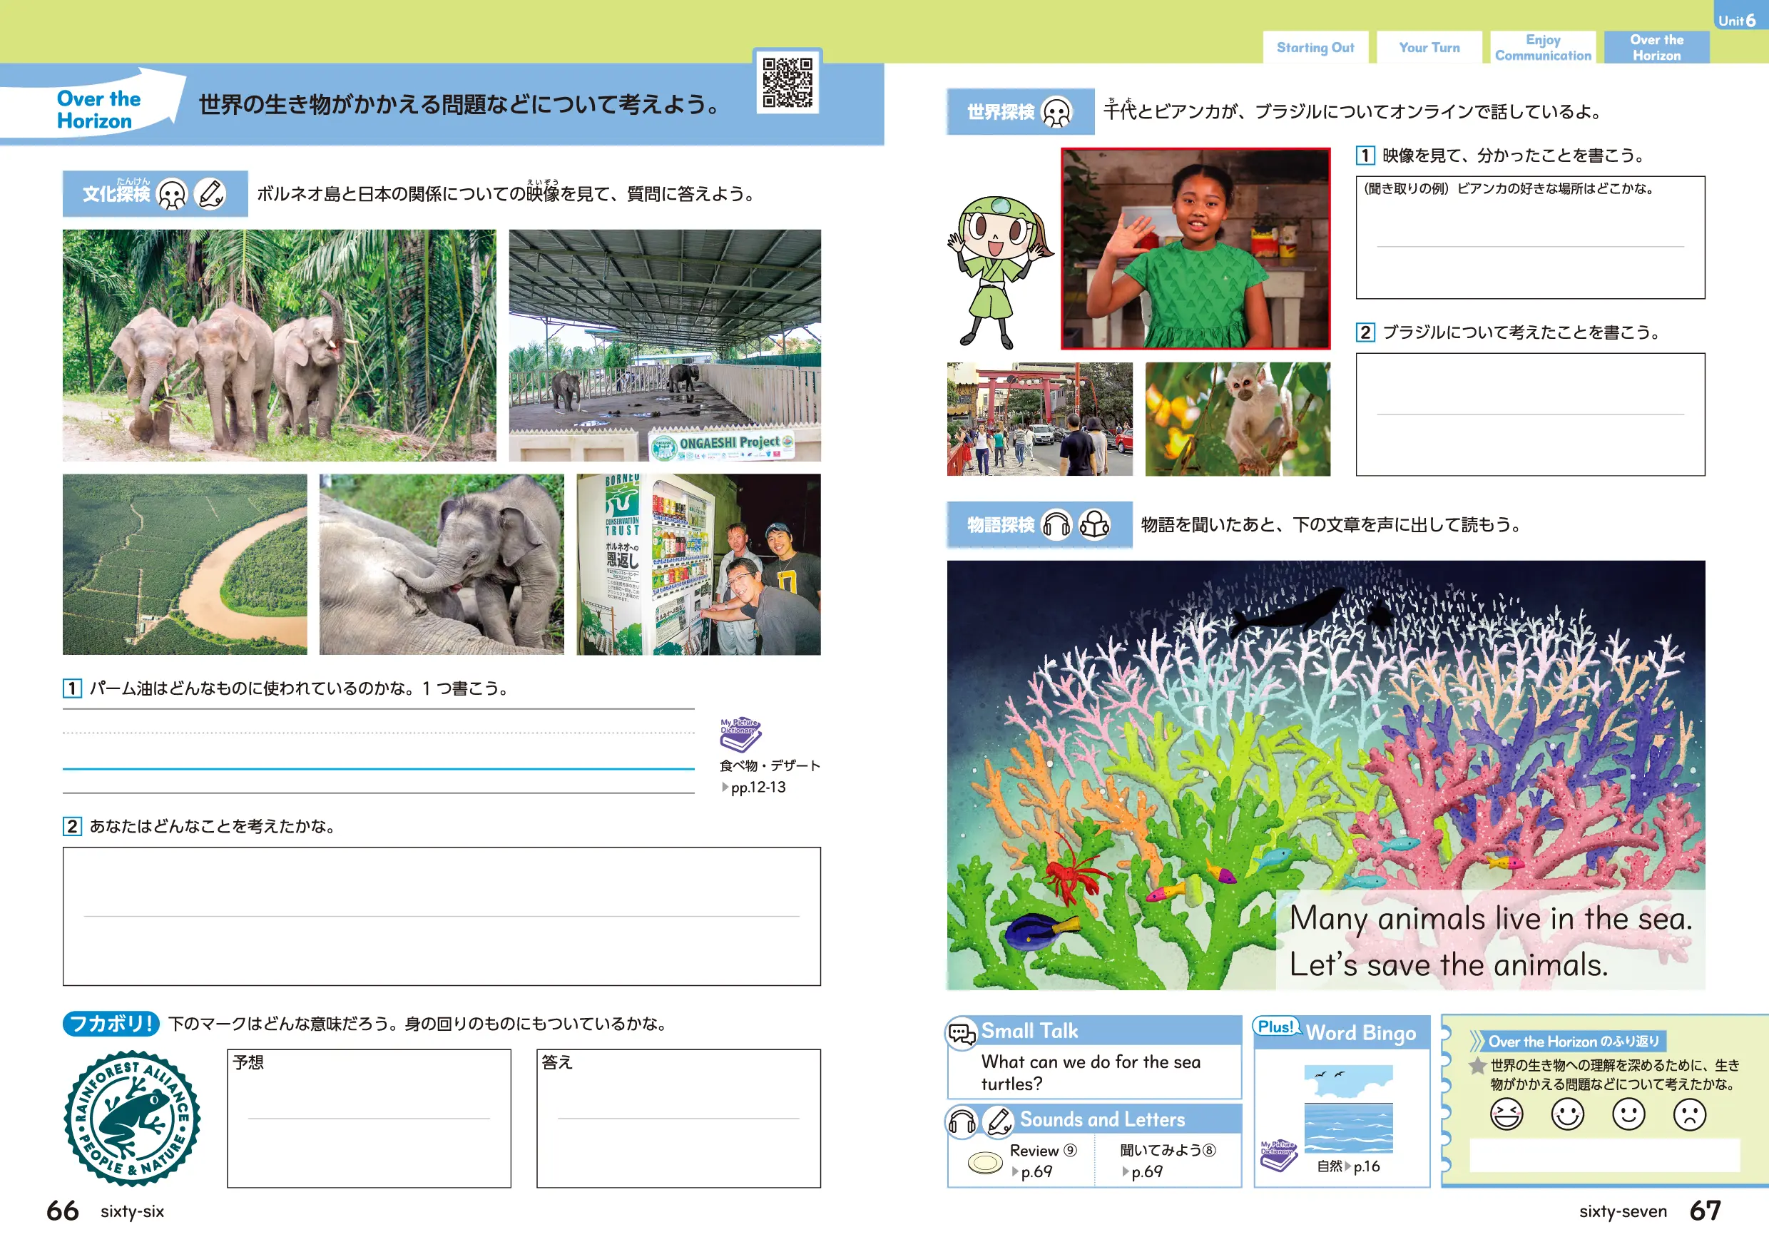The image size is (1769, 1252).
Task: Click the face icon beside 世界探検
Action: tap(1056, 113)
